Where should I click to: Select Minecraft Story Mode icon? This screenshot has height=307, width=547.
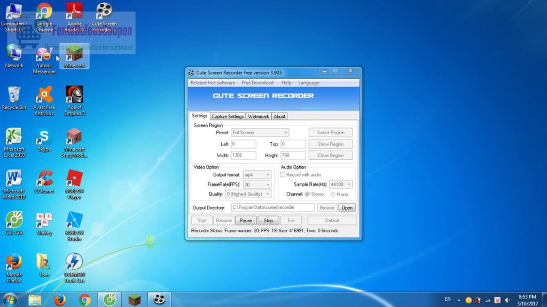click(x=74, y=143)
